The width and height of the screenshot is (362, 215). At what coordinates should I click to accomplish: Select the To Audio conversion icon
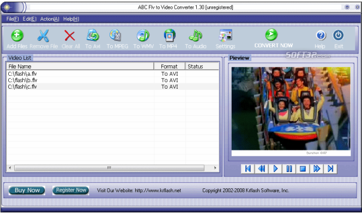click(x=196, y=36)
